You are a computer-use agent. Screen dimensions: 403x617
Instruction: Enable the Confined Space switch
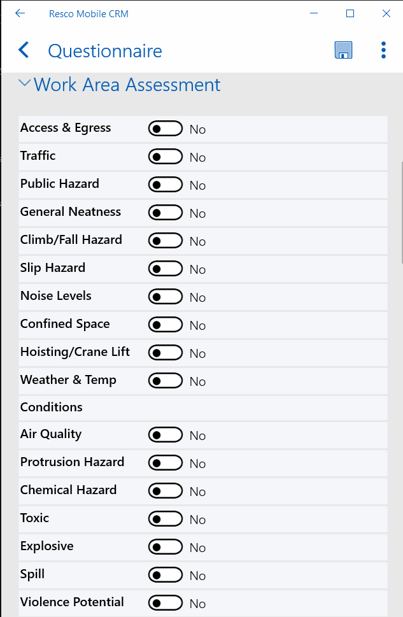(x=166, y=325)
